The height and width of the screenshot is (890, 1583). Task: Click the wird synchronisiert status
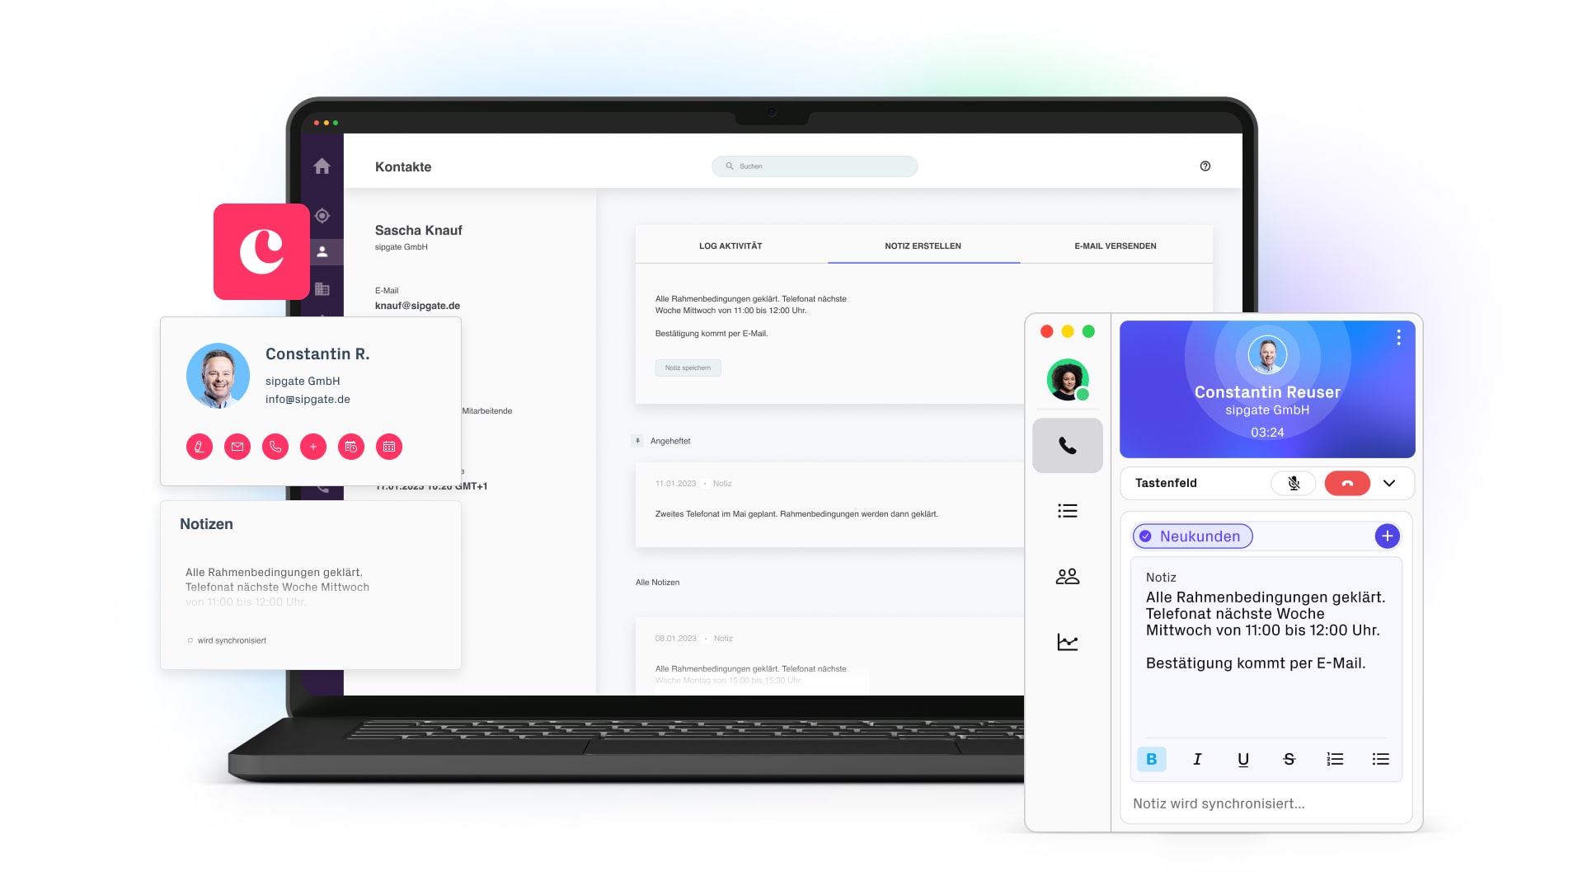(x=227, y=640)
